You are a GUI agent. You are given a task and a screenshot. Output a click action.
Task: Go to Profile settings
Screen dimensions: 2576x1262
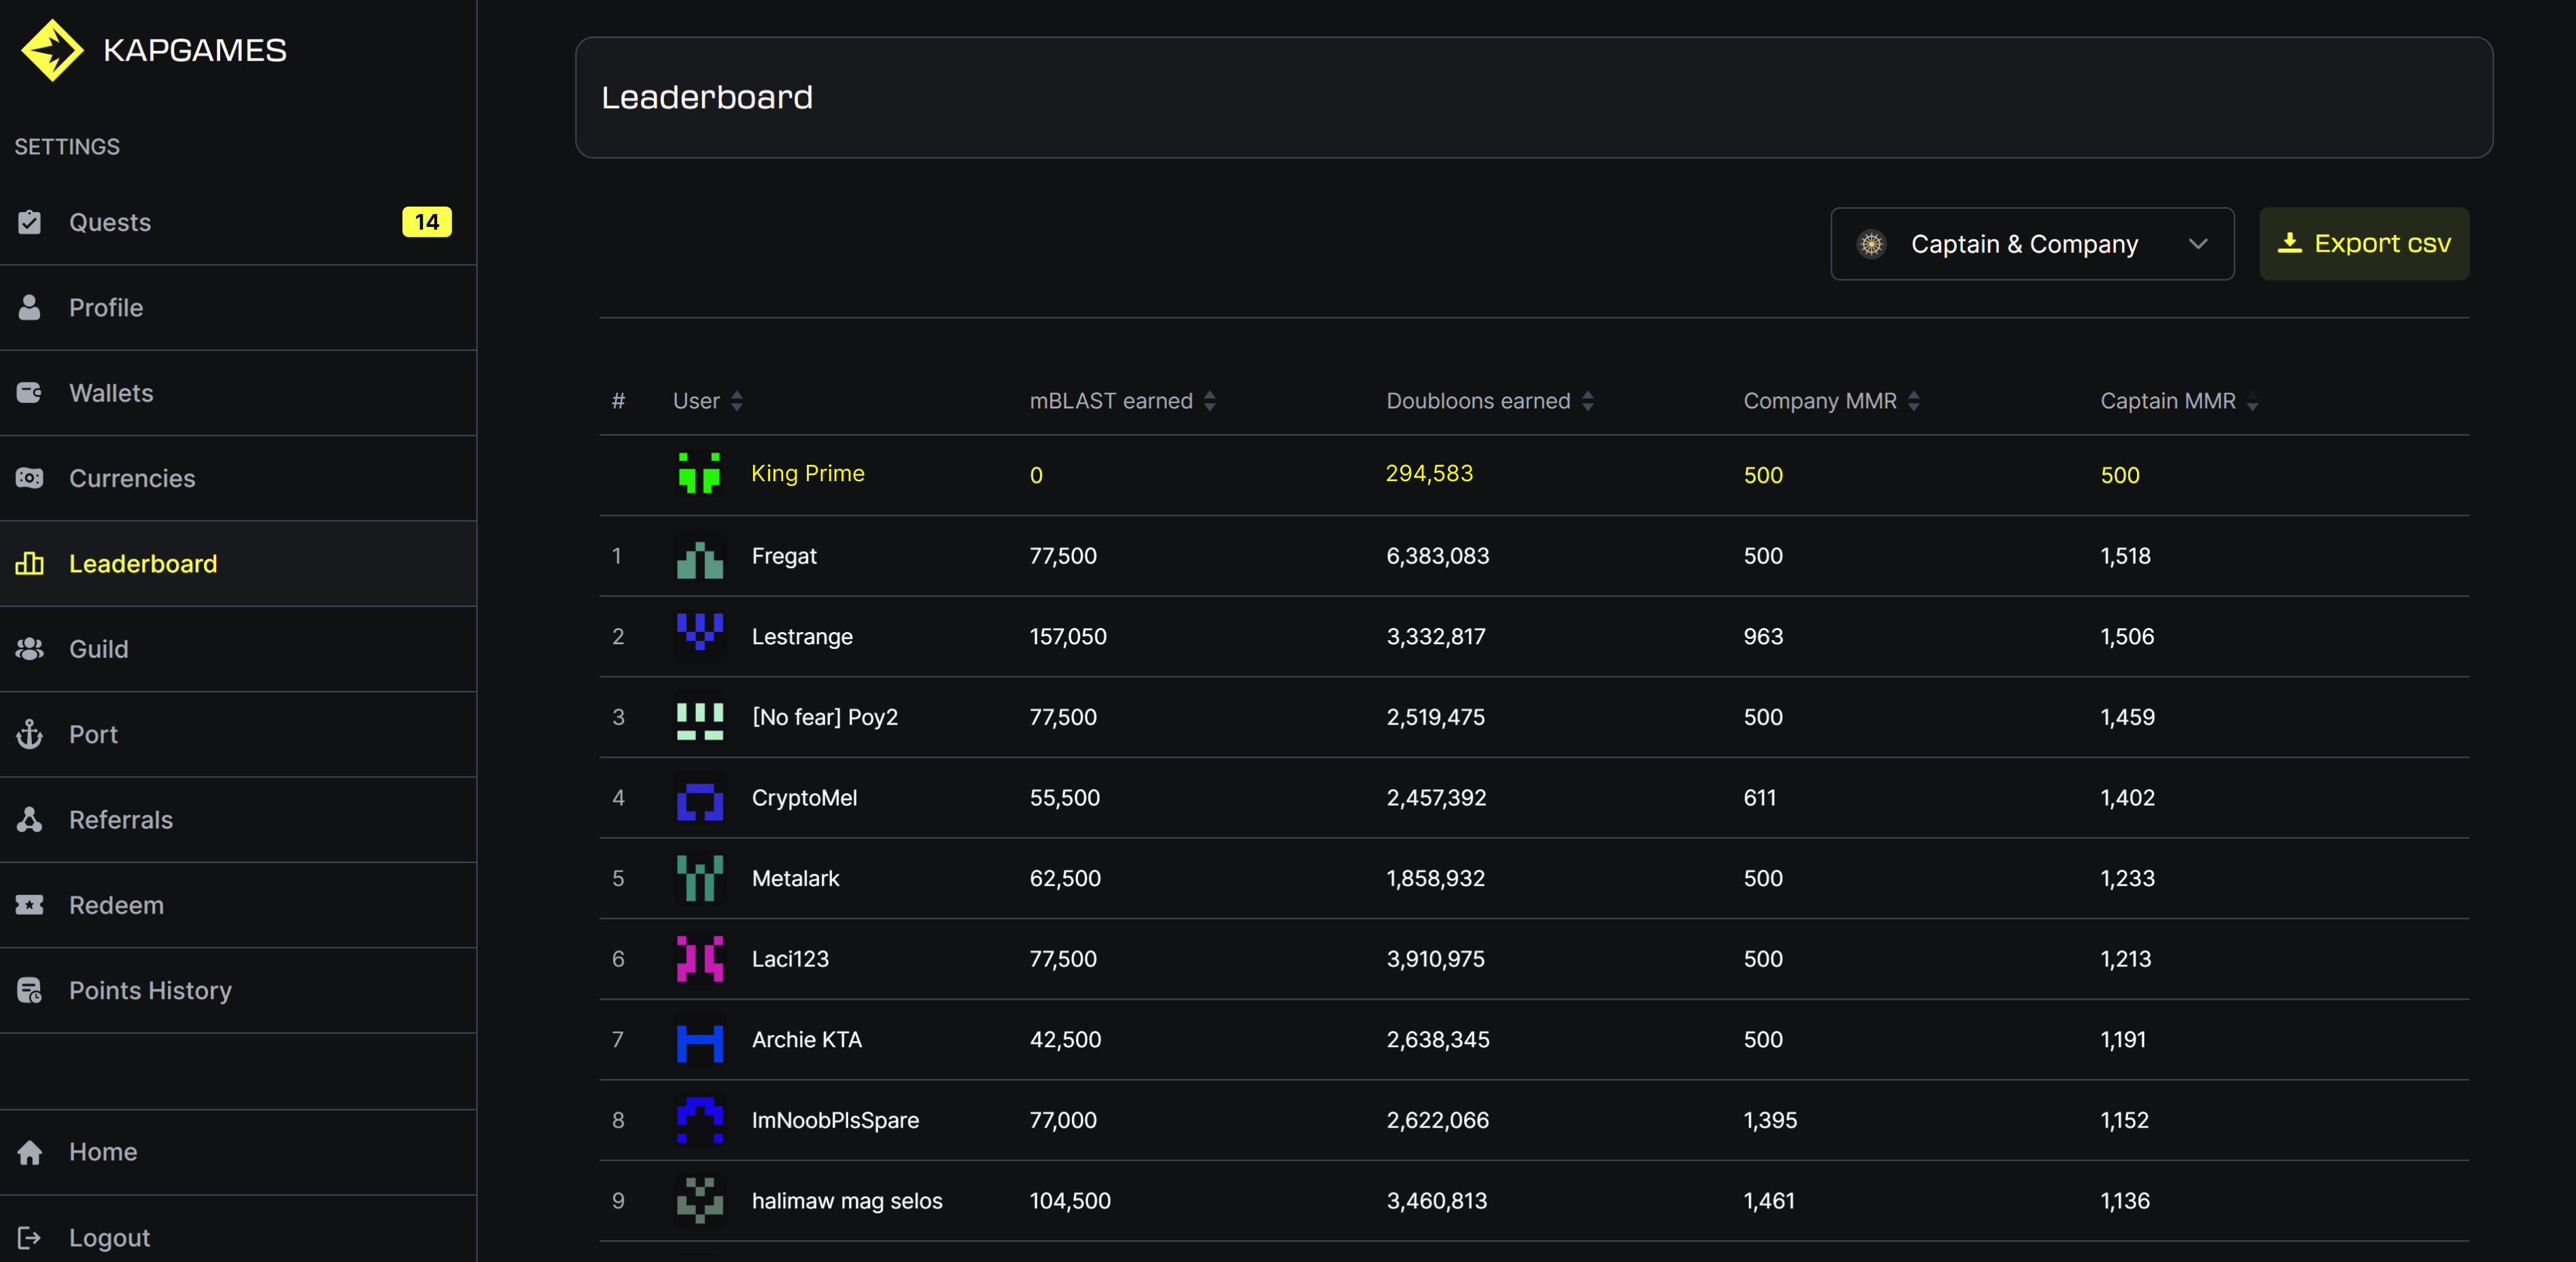pos(238,308)
